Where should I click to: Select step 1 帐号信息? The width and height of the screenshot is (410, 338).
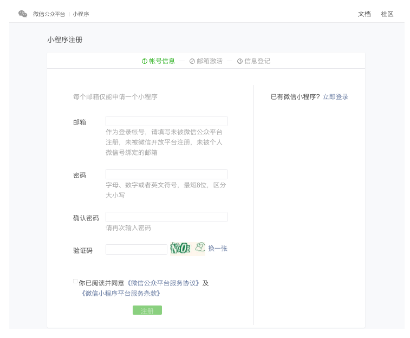158,61
